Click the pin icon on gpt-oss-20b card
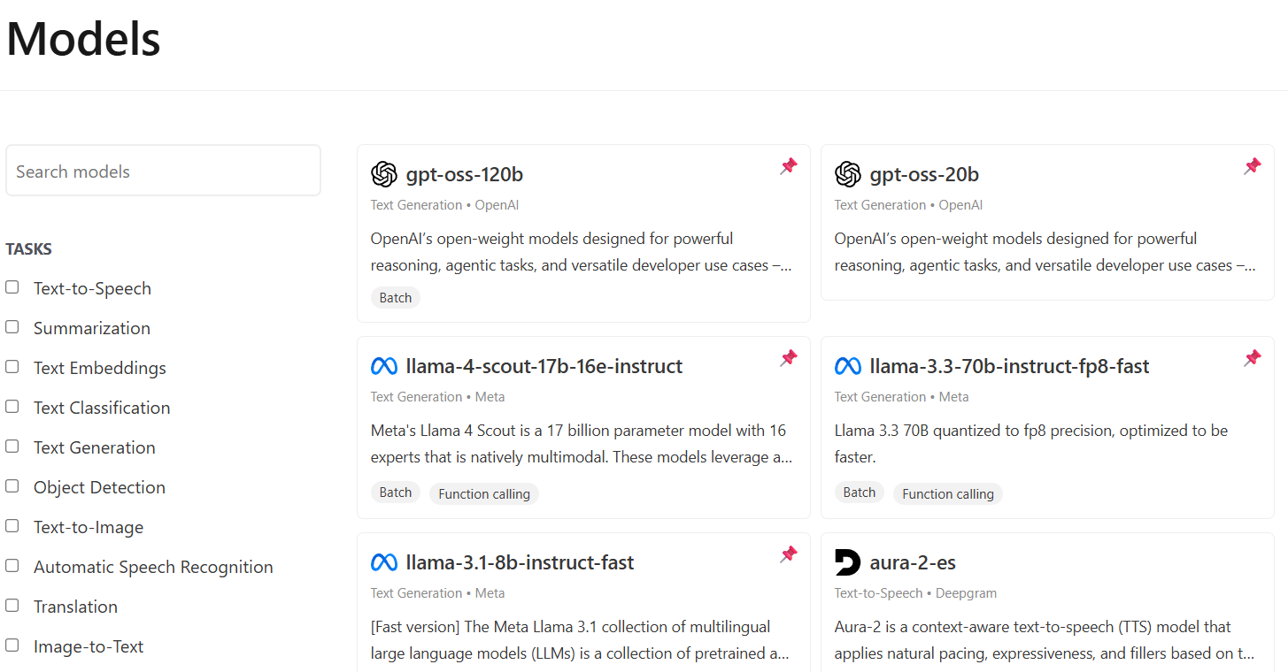Viewport: 1288px width, 672px height. pos(1252,166)
